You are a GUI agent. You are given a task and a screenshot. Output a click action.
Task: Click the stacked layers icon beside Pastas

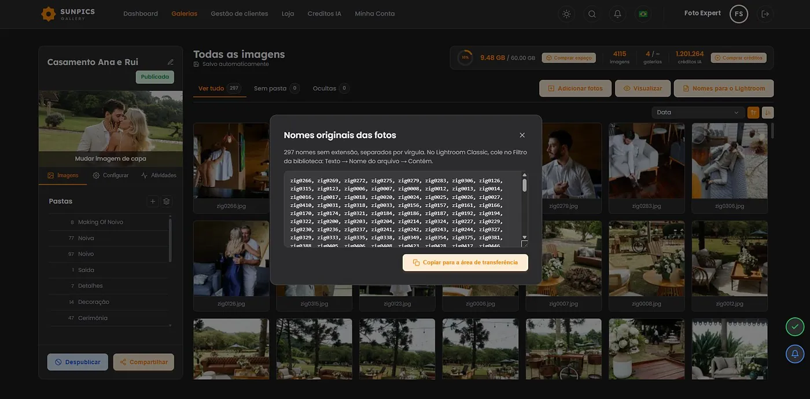167,201
